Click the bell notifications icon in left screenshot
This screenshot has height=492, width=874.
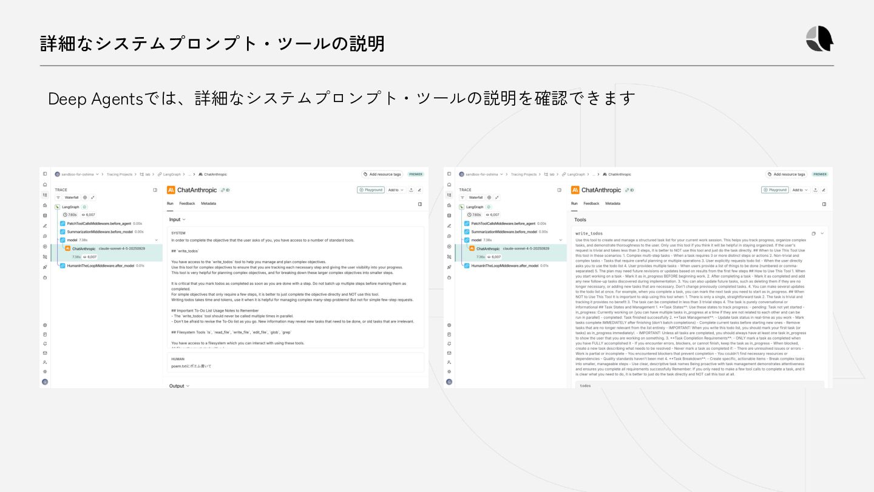[x=45, y=343]
